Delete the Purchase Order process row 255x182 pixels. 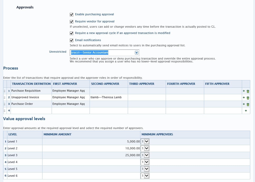pos(248,104)
